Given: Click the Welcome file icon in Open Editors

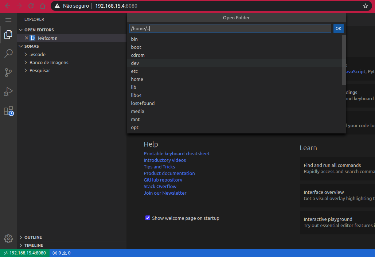Looking at the screenshot, I should coord(33,38).
